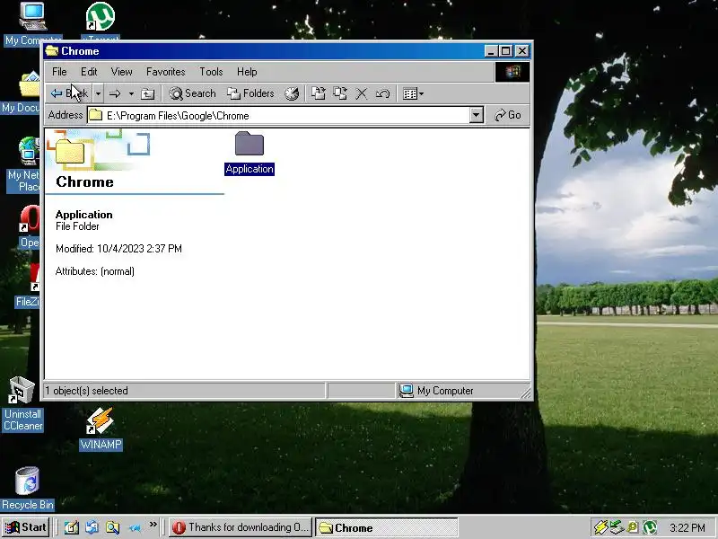This screenshot has width=718, height=539.
Task: Click the first system tray icon
Action: (600, 527)
